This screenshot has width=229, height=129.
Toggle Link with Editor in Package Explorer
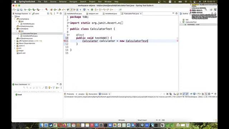[x=51, y=14]
